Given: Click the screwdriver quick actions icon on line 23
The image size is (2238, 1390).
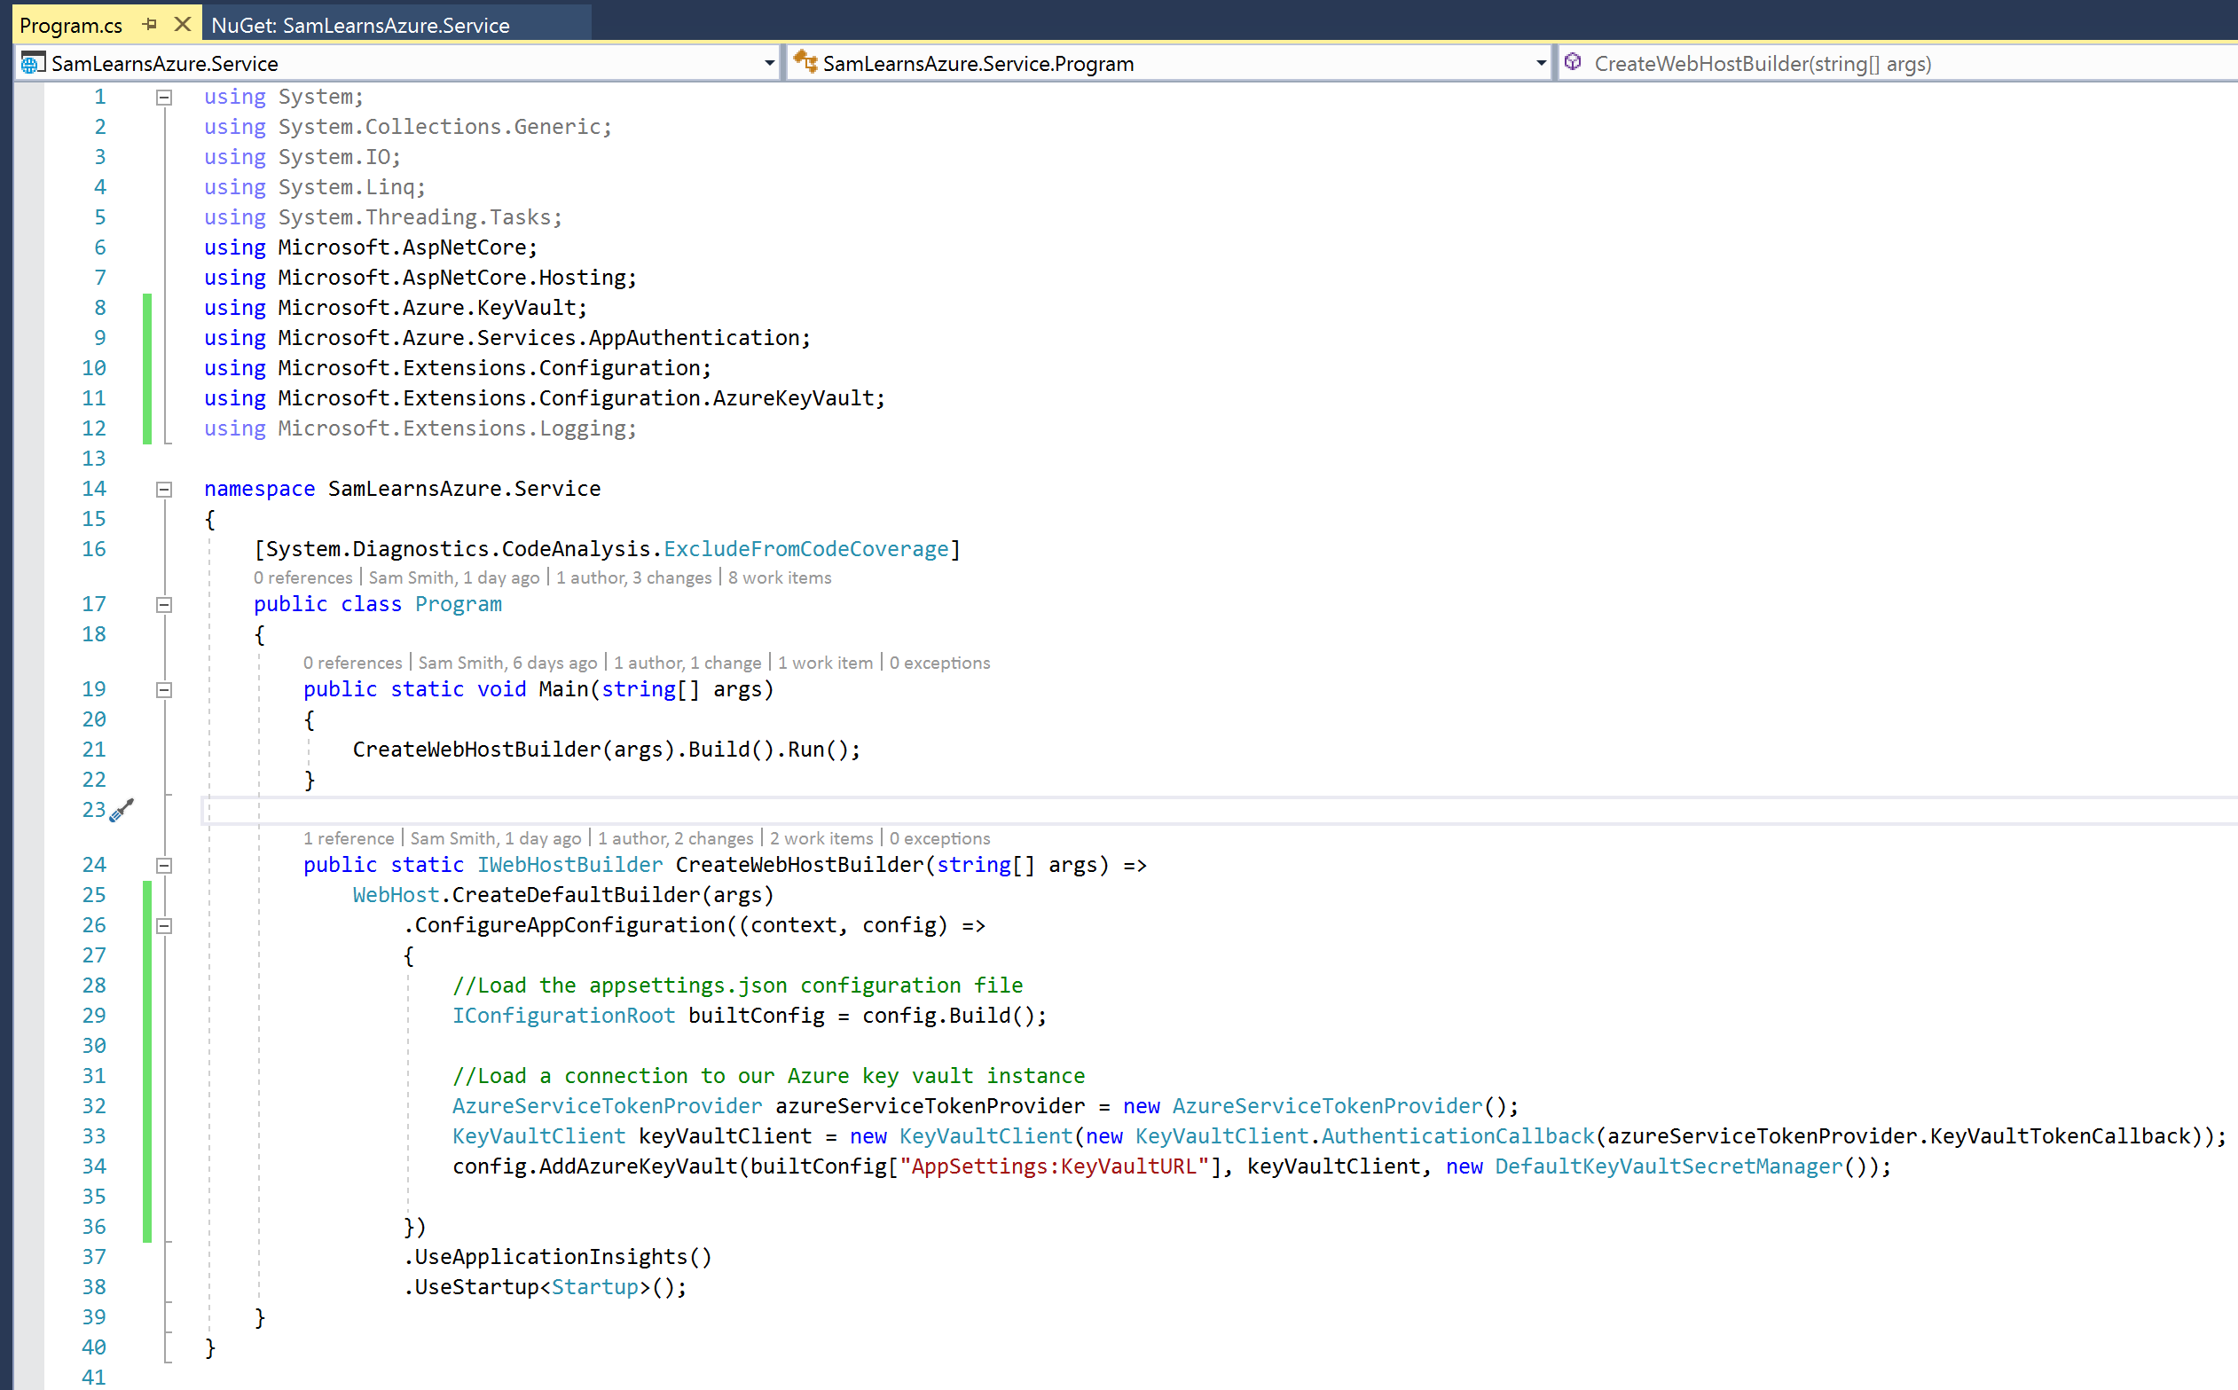Looking at the screenshot, I should [x=122, y=810].
